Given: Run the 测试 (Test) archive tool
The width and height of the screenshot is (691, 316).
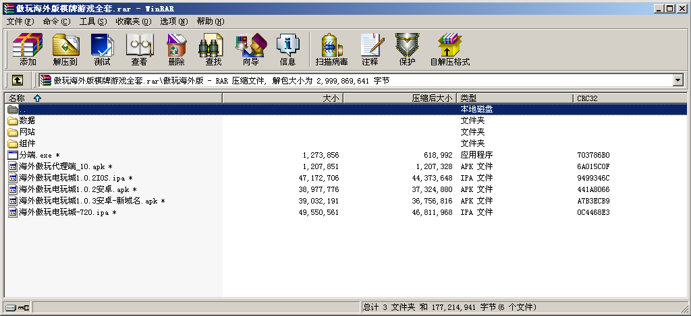Looking at the screenshot, I should [x=102, y=49].
